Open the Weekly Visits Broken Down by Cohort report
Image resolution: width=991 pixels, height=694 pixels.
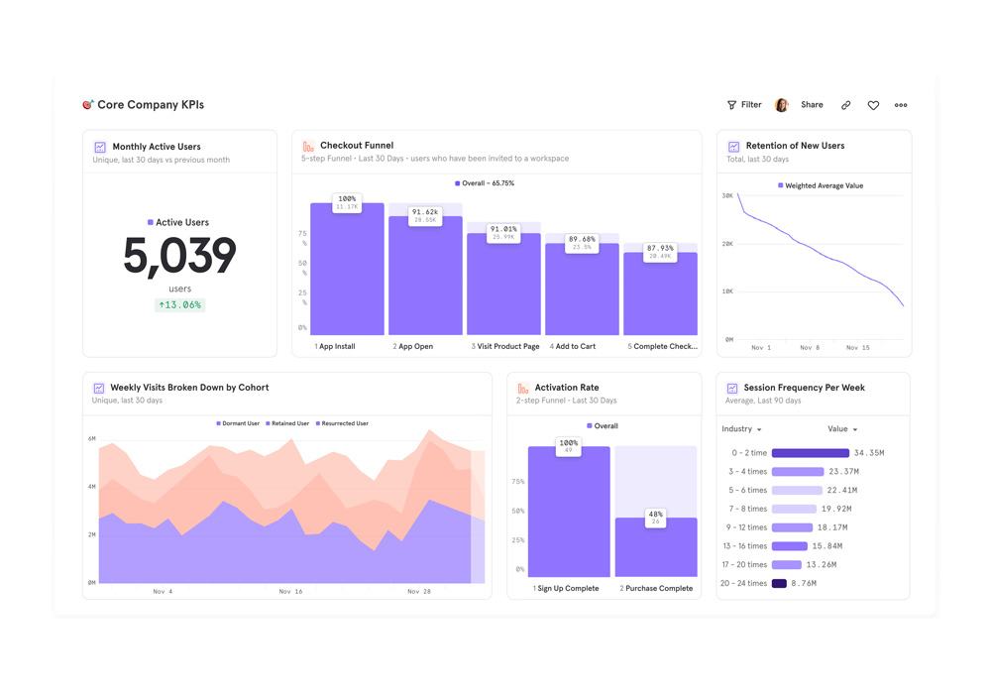pyautogui.click(x=189, y=388)
